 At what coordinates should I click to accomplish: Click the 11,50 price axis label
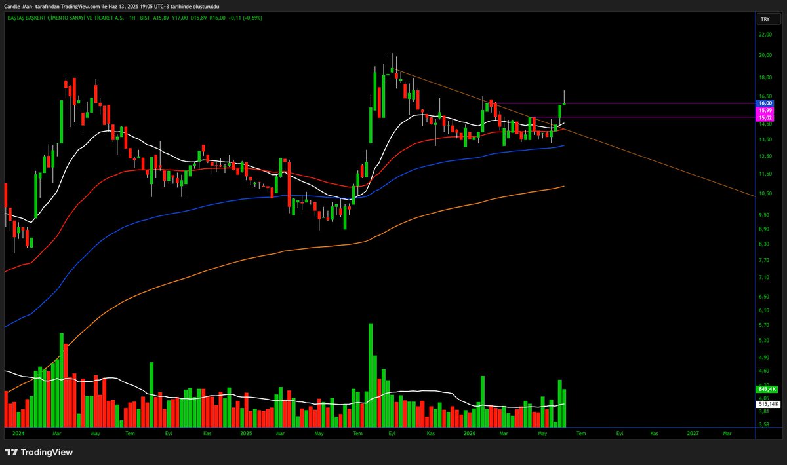click(x=765, y=174)
